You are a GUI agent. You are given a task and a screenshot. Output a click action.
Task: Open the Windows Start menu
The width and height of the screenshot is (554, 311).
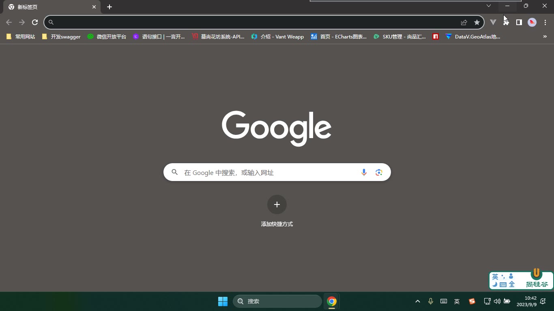(223, 301)
